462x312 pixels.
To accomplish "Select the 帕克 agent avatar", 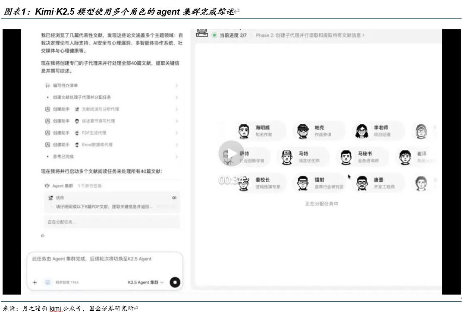I will click(303, 131).
